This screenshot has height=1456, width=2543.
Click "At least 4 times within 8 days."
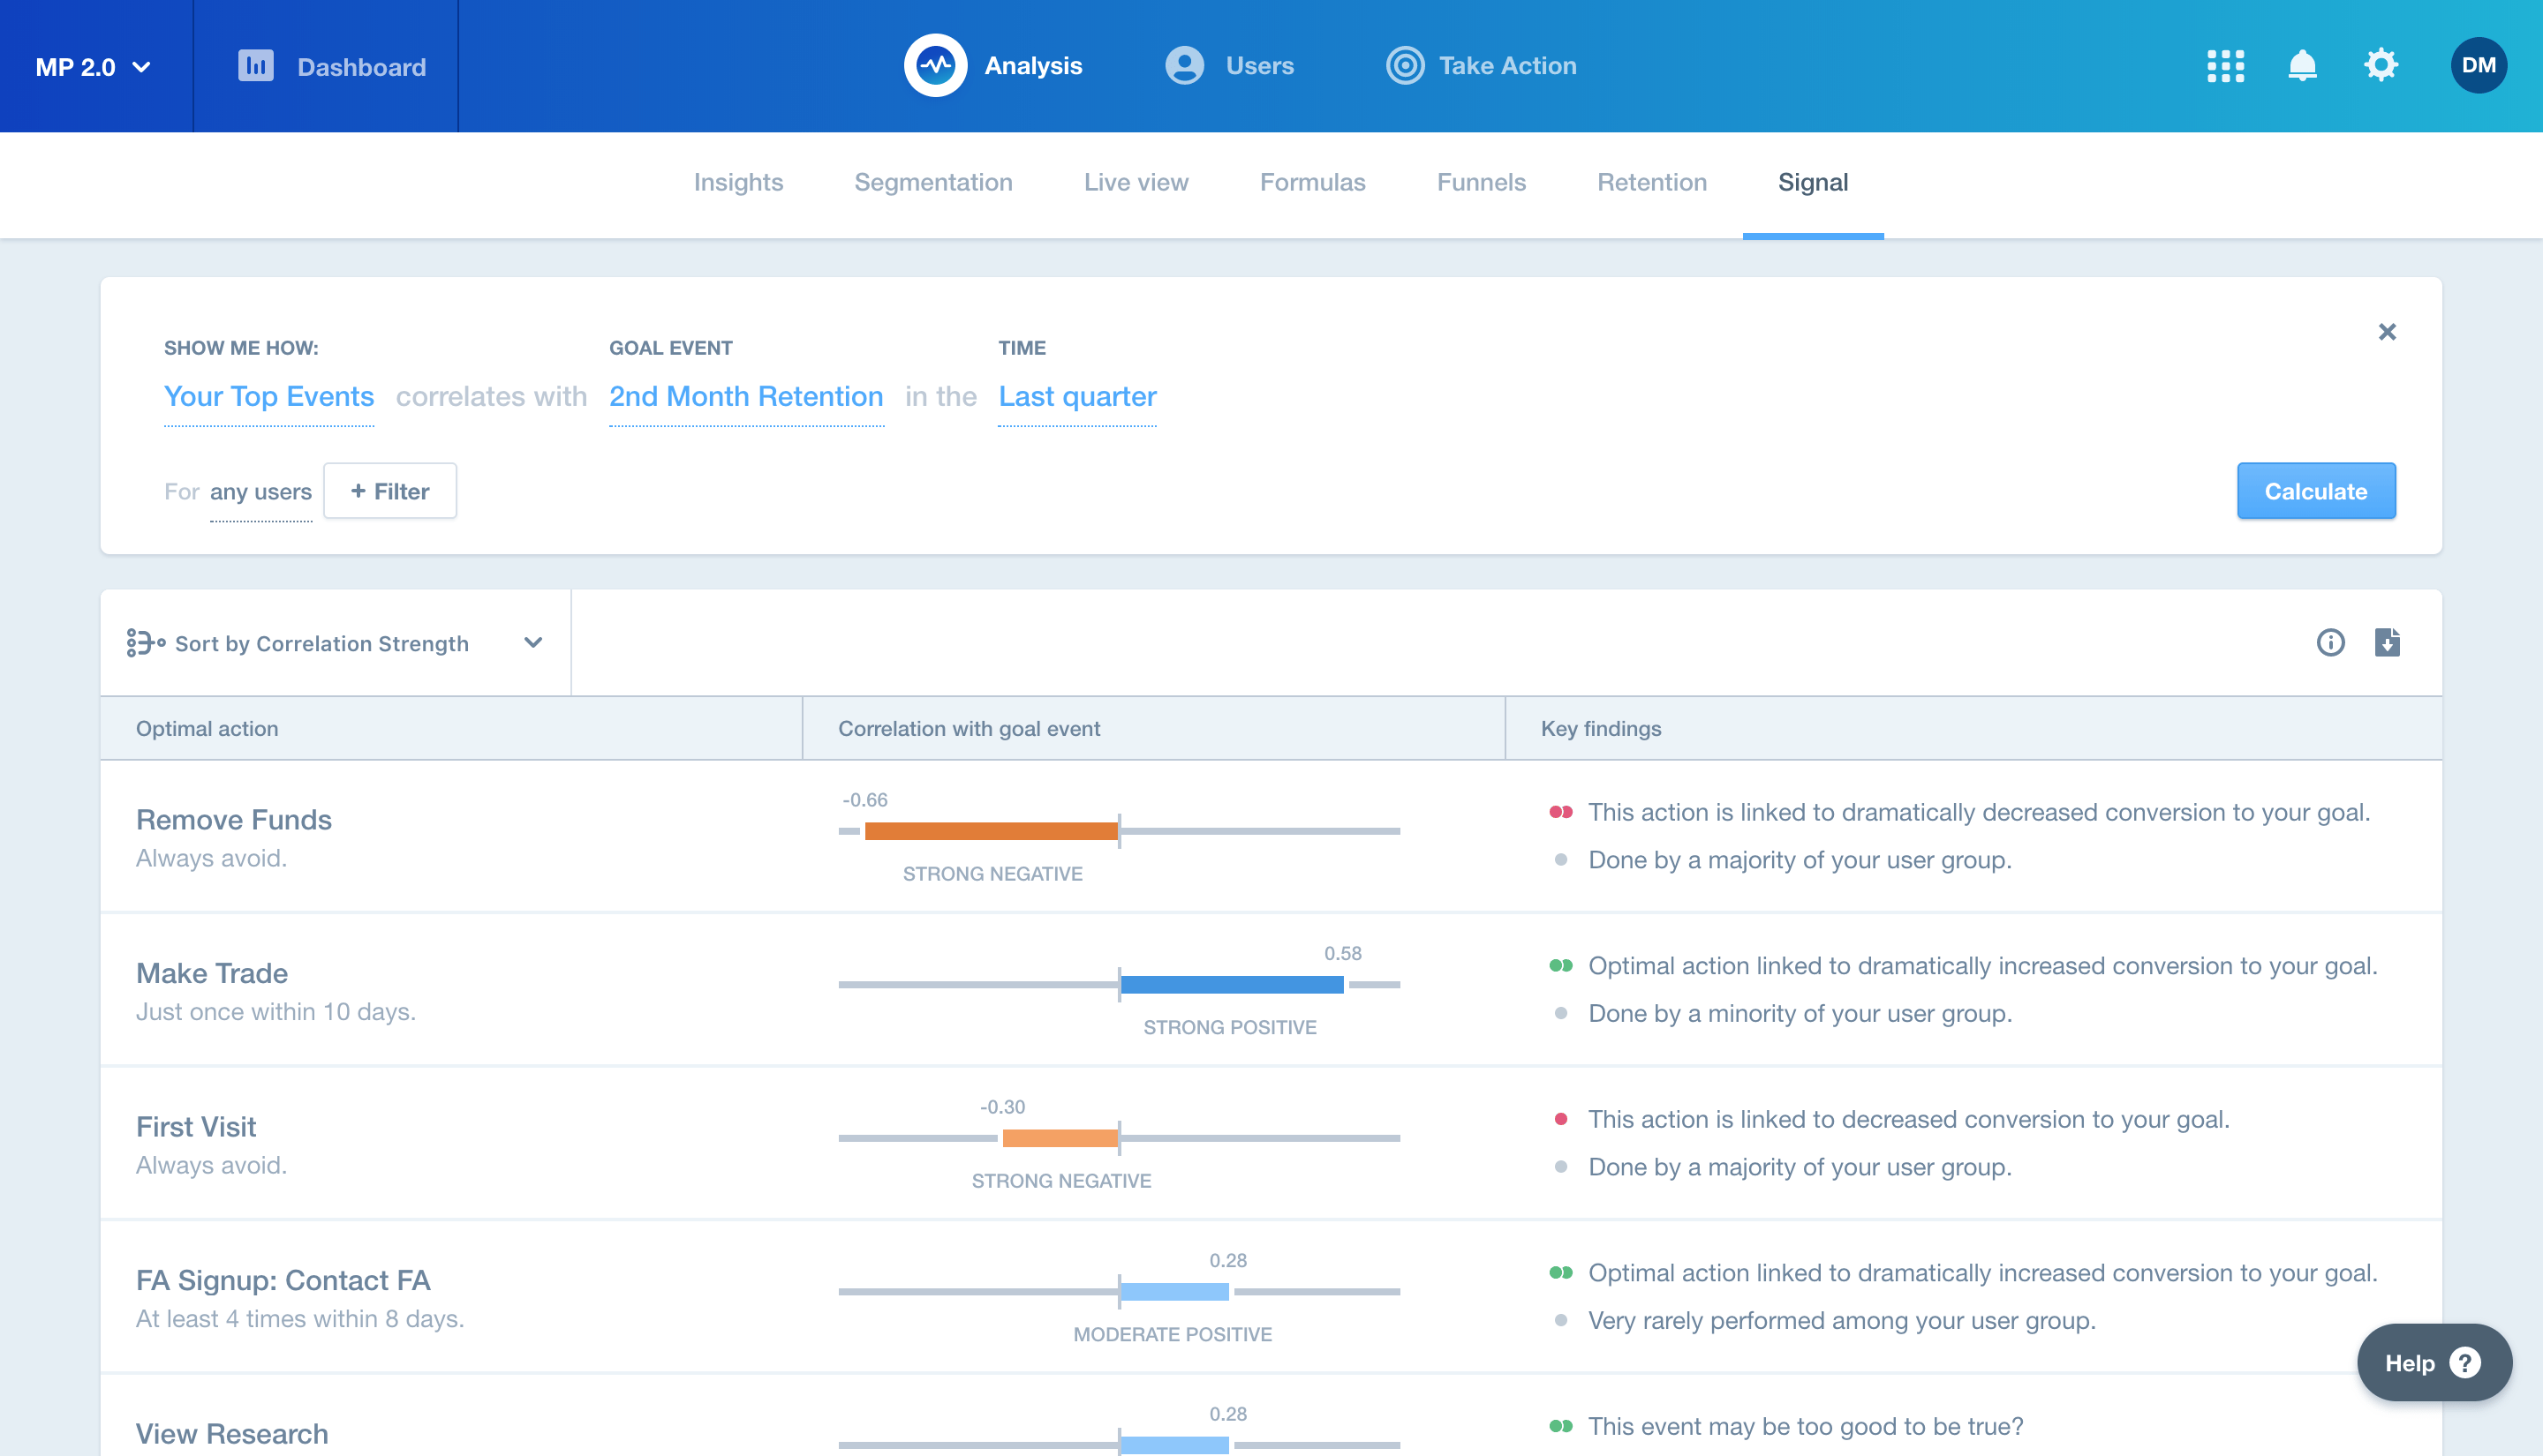(299, 1319)
